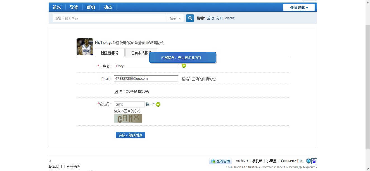Go to 导读 in the navigation bar
370x171 pixels.
pos(74,8)
